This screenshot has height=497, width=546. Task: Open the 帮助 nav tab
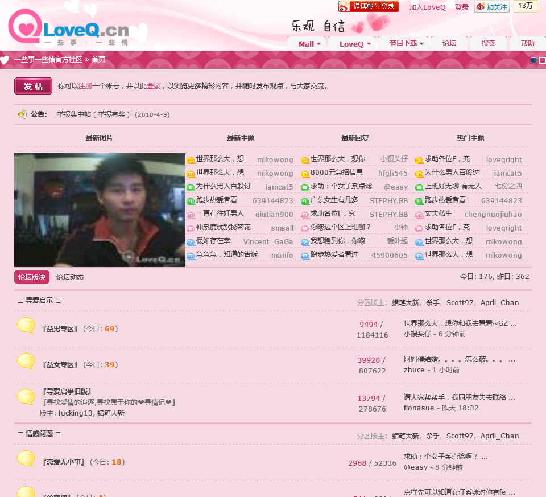pyautogui.click(x=528, y=43)
